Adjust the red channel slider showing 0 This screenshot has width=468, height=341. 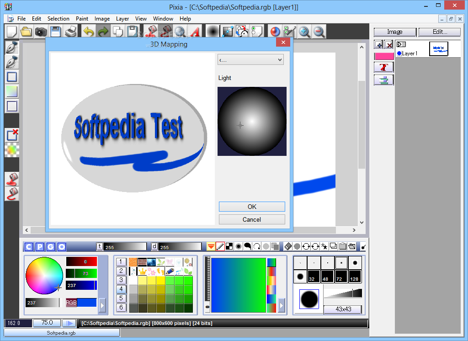(x=81, y=261)
